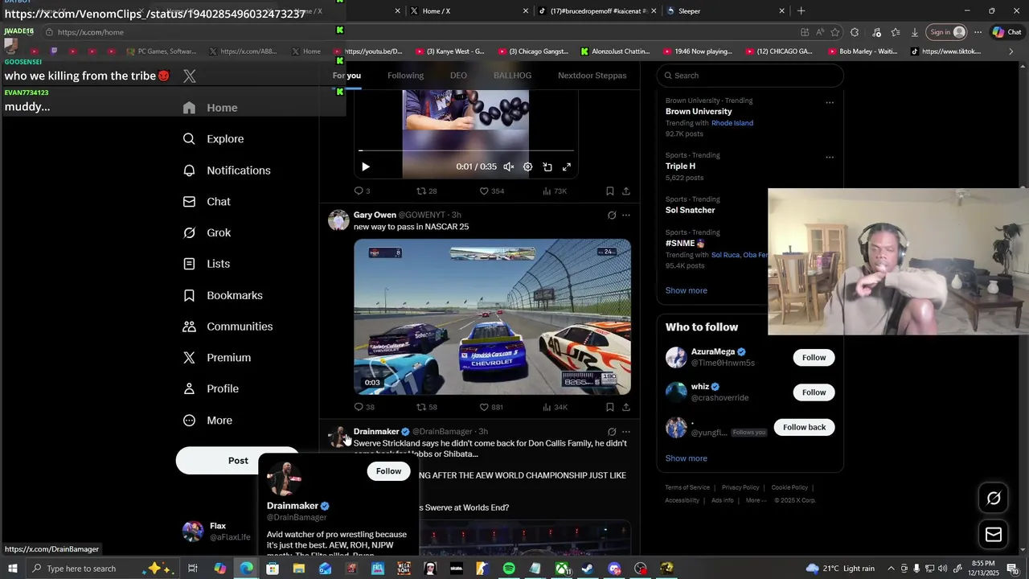Open the NASCAR 25 video thumbnail
Viewport: 1029px width, 579px height.
click(492, 317)
